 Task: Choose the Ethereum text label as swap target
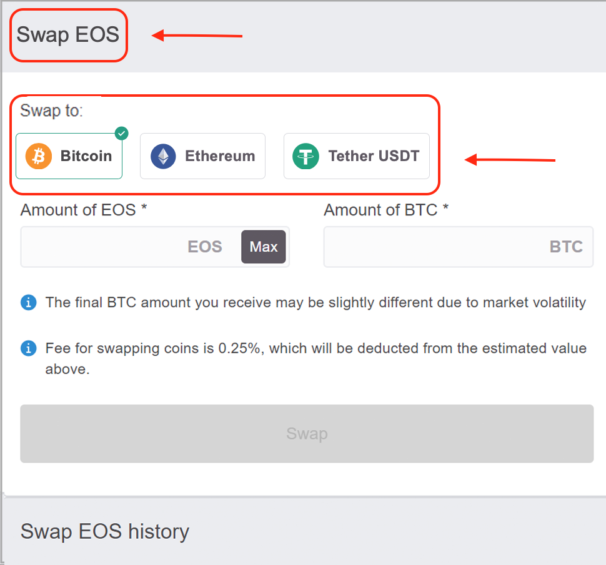point(220,156)
